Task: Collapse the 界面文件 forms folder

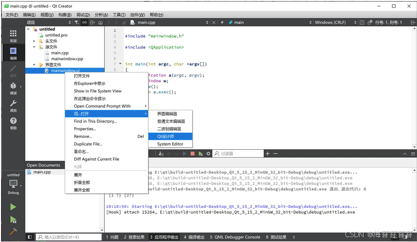Action: [x=34, y=65]
